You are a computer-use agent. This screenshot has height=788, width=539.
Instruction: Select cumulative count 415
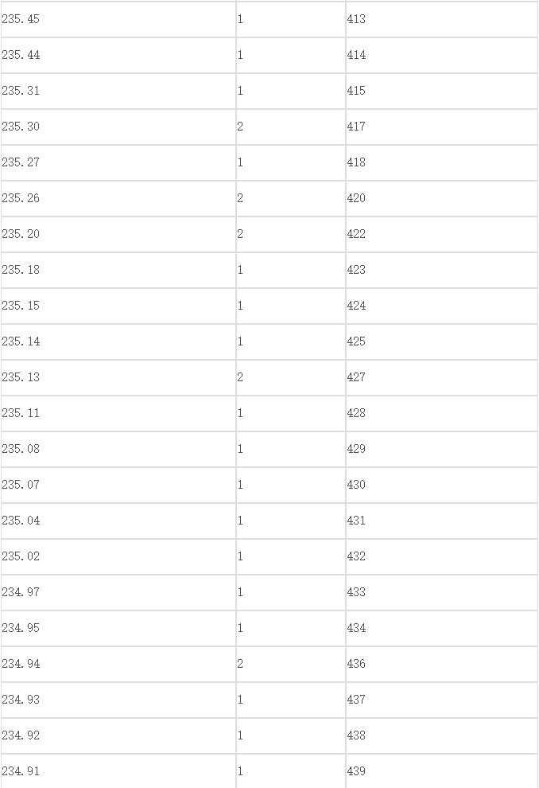[x=442, y=91]
